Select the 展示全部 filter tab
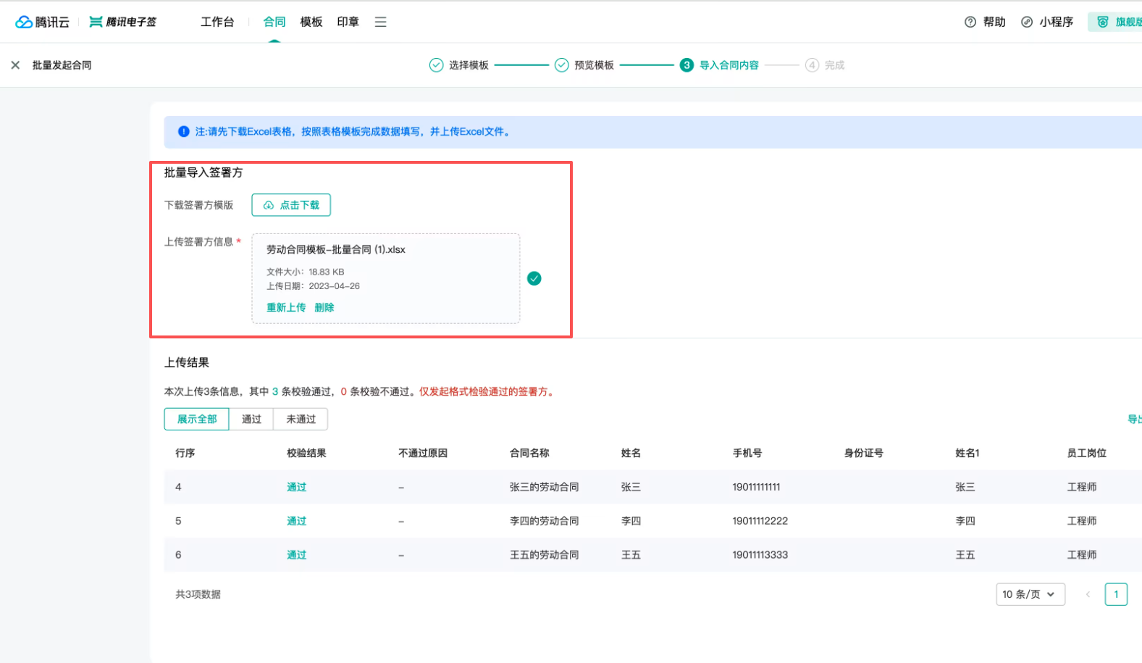Image resolution: width=1142 pixels, height=663 pixels. coord(197,419)
